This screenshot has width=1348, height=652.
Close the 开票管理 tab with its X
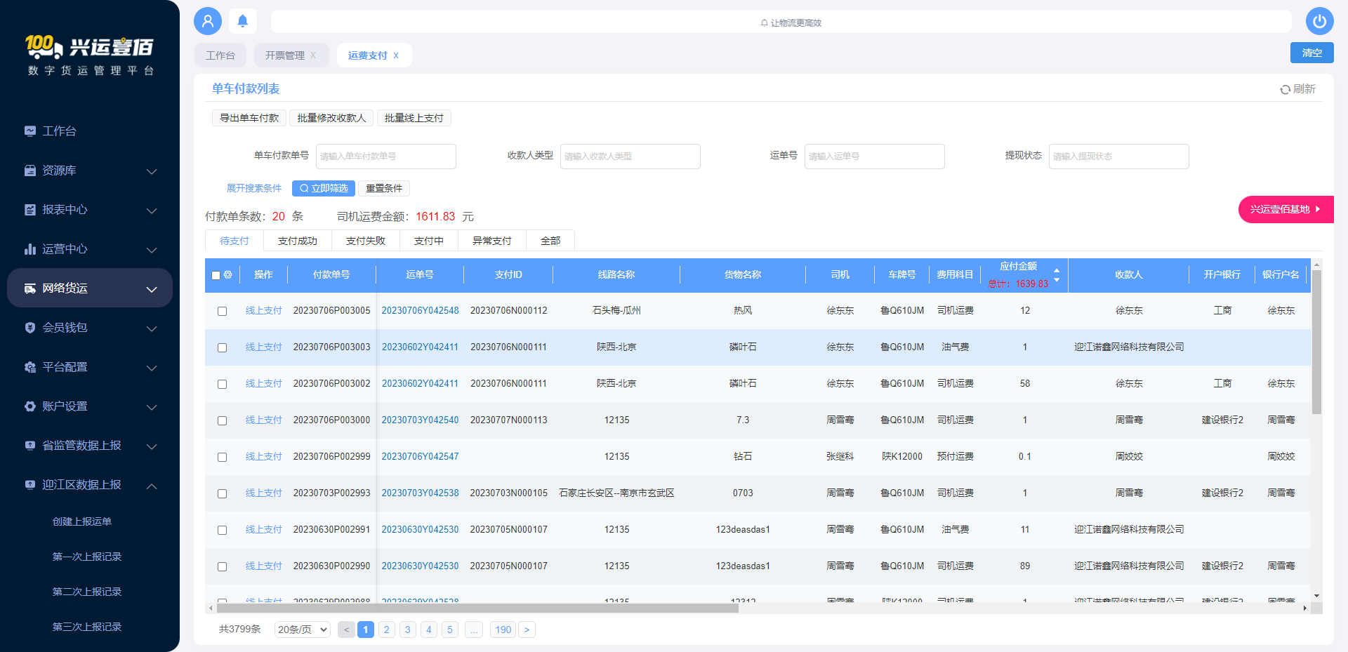[313, 55]
